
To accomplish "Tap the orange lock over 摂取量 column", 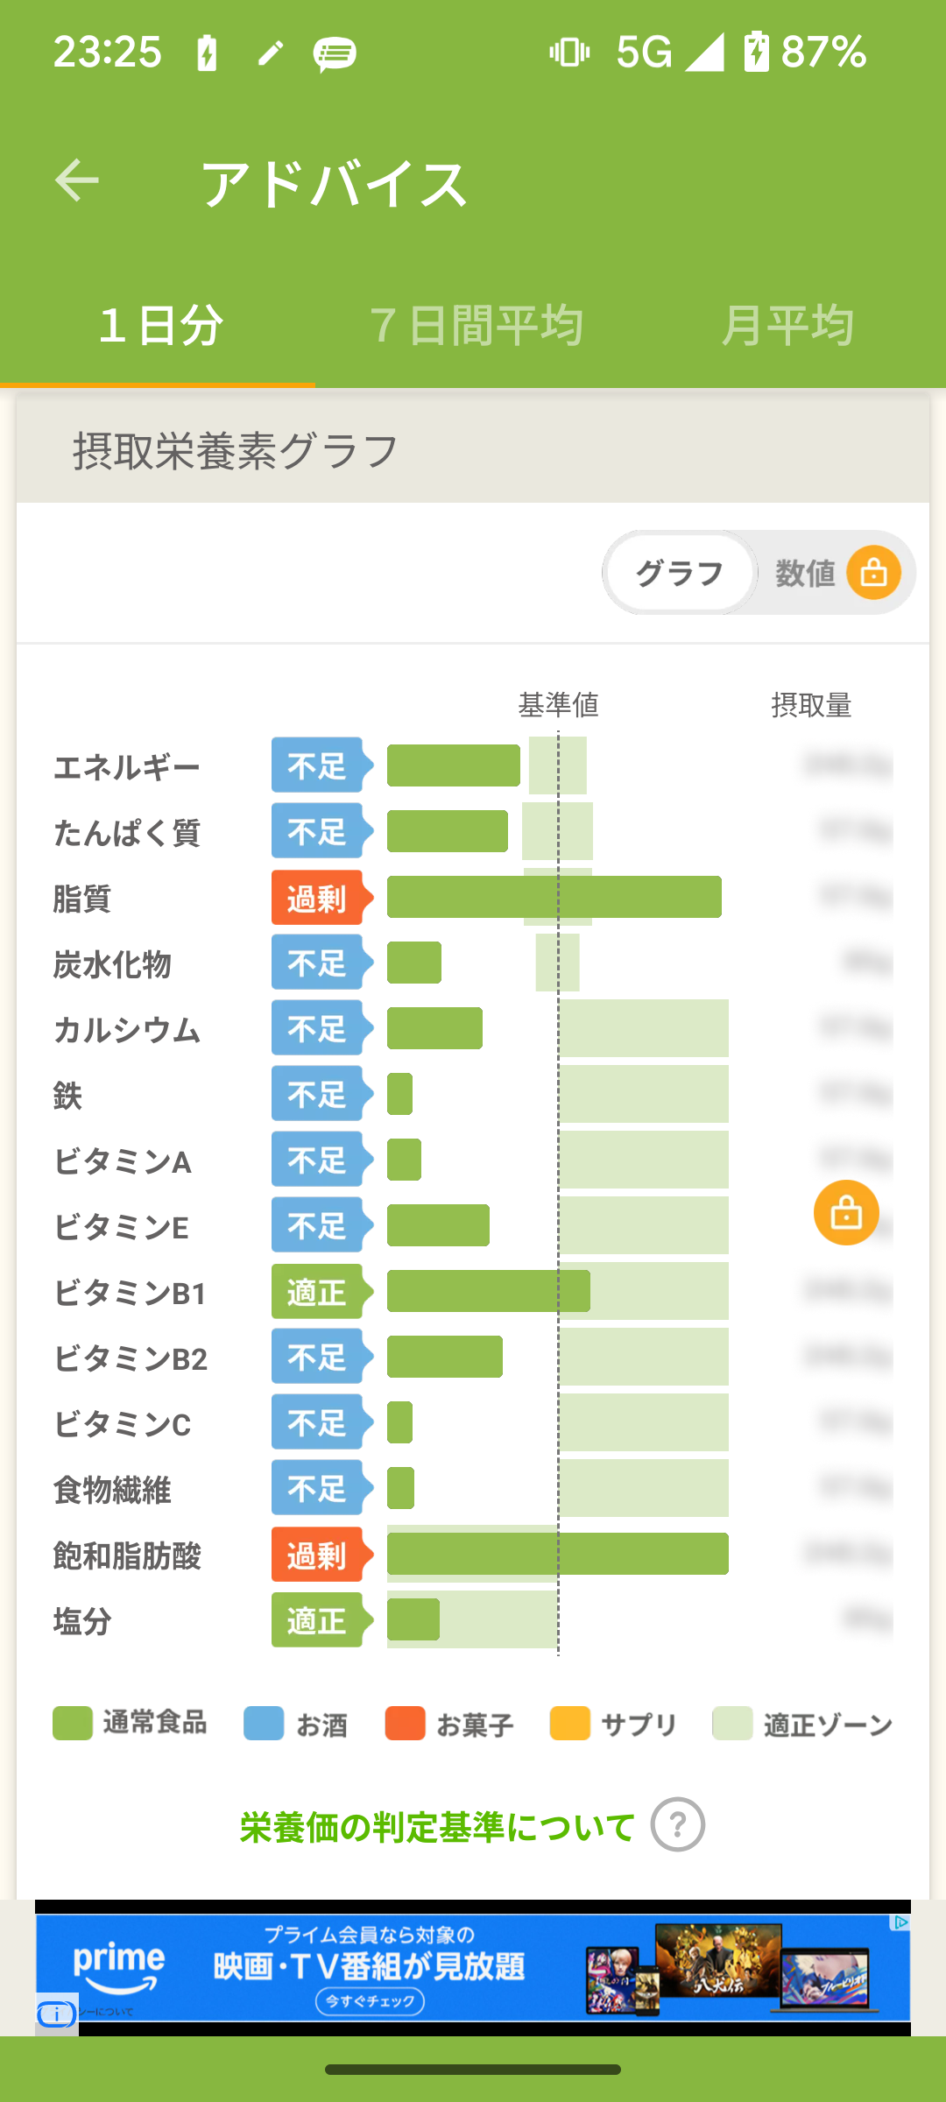I will click(x=846, y=1213).
